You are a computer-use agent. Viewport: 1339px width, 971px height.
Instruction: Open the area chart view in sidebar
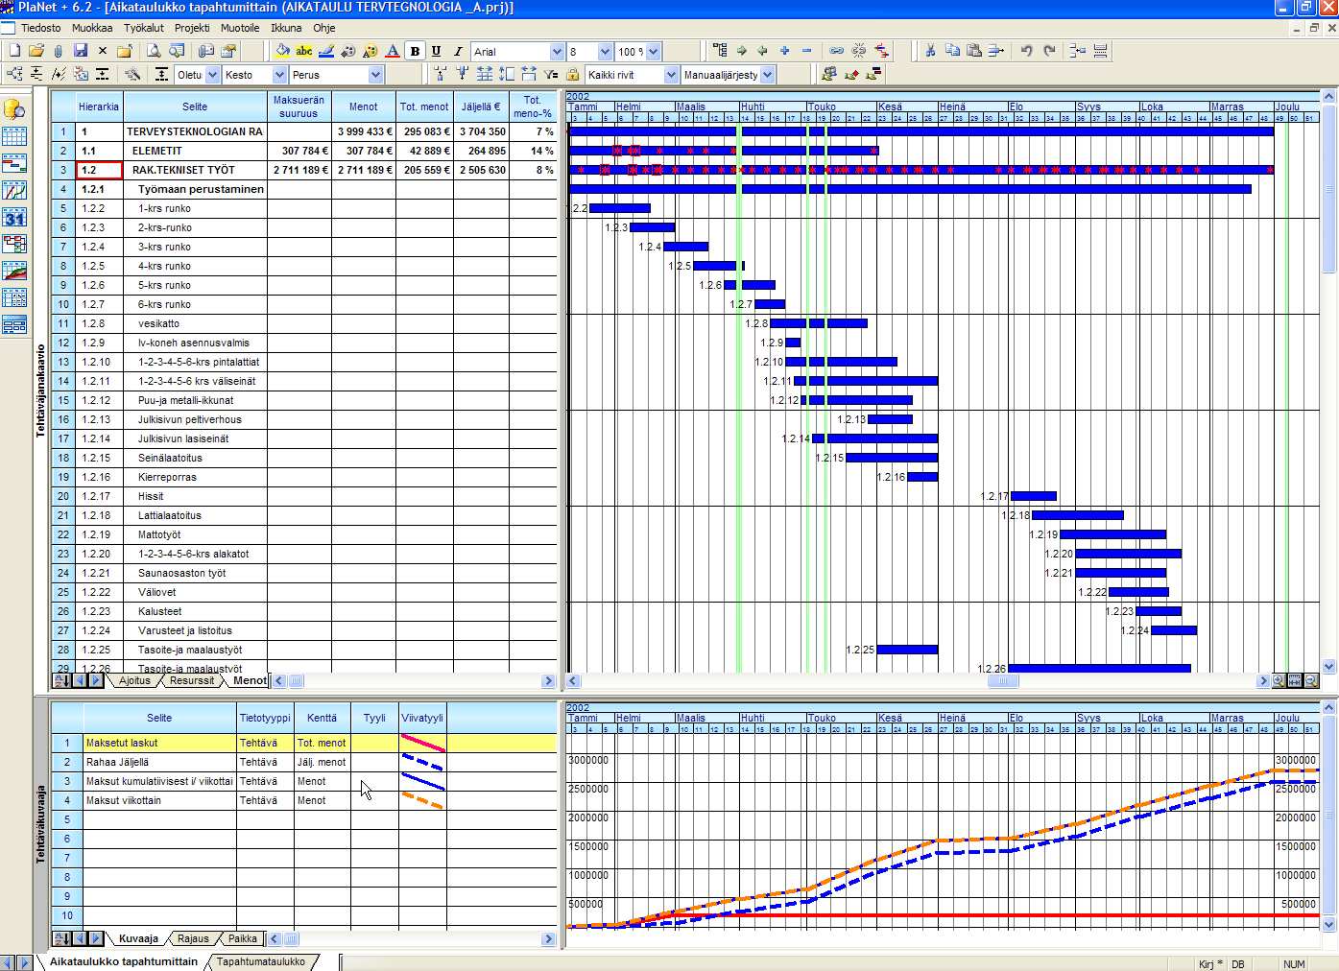click(14, 272)
